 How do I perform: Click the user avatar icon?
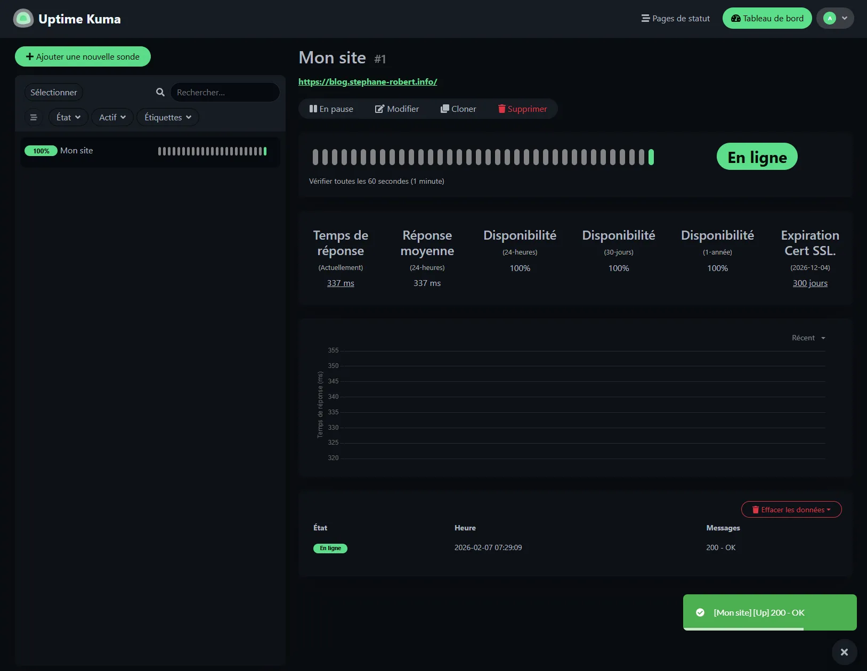click(x=829, y=18)
